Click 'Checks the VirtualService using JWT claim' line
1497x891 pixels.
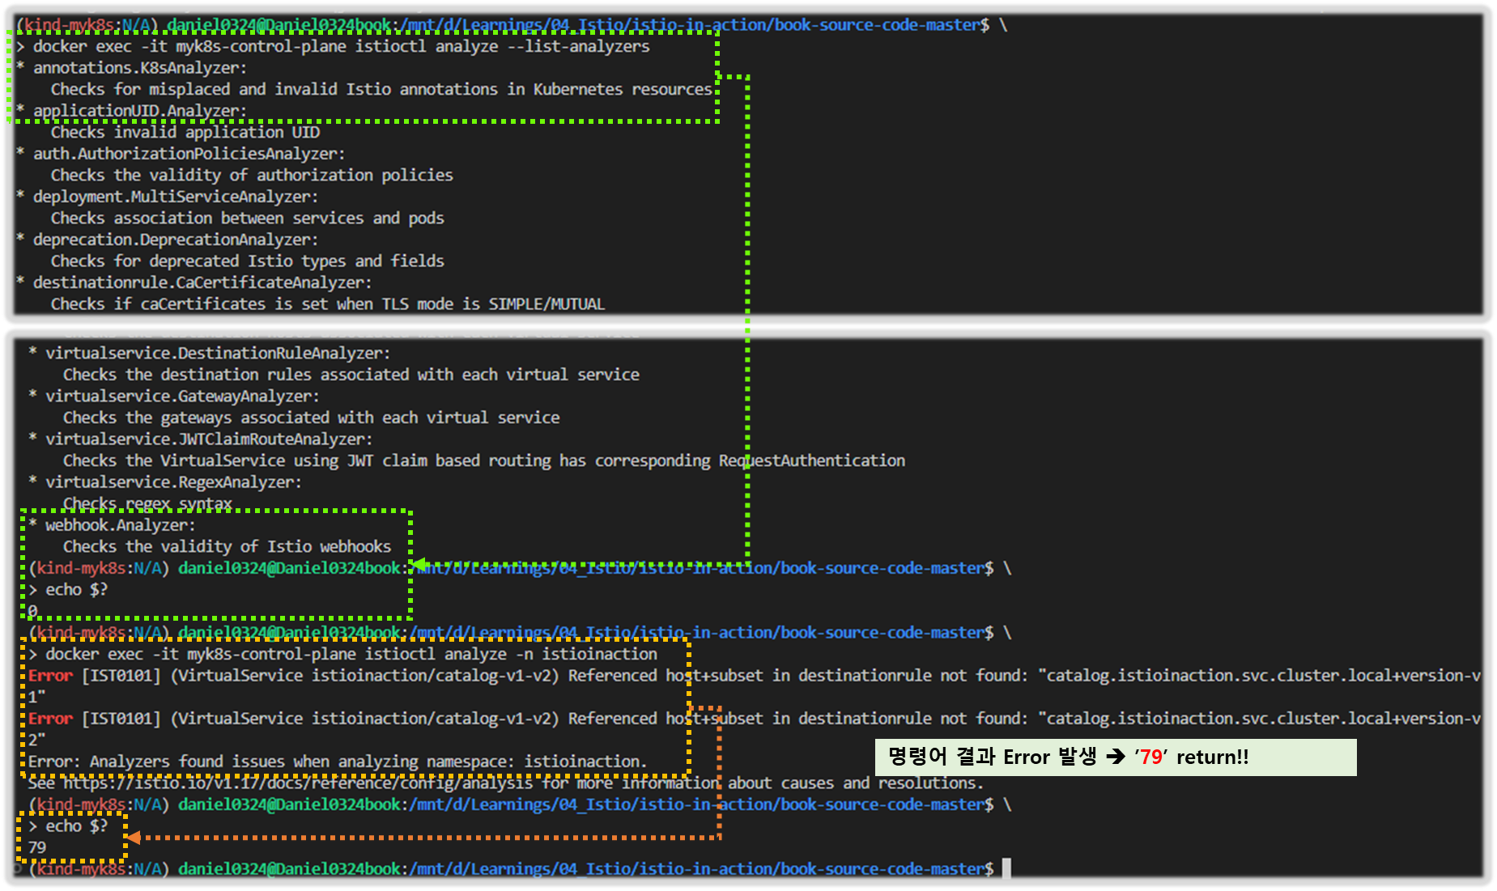484,460
